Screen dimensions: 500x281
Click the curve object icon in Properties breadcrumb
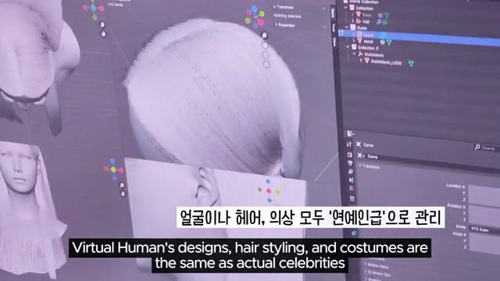pos(359,144)
